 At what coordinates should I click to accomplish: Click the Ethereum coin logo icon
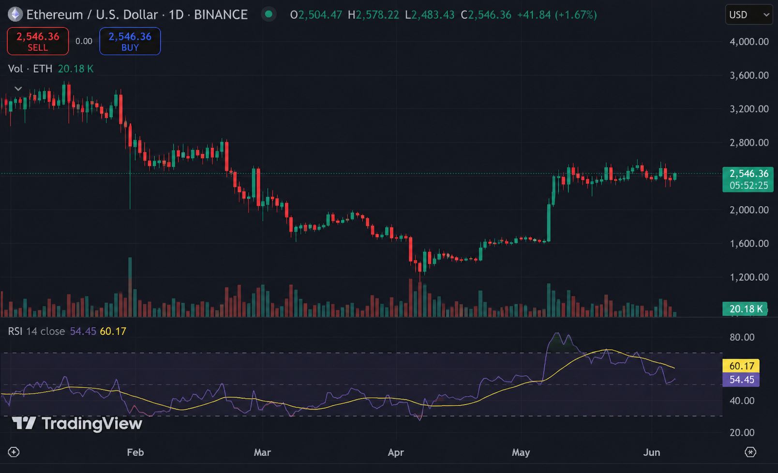pos(15,15)
